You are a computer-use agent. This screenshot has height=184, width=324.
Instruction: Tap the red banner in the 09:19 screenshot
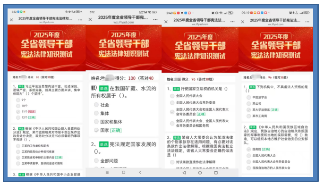276,49
